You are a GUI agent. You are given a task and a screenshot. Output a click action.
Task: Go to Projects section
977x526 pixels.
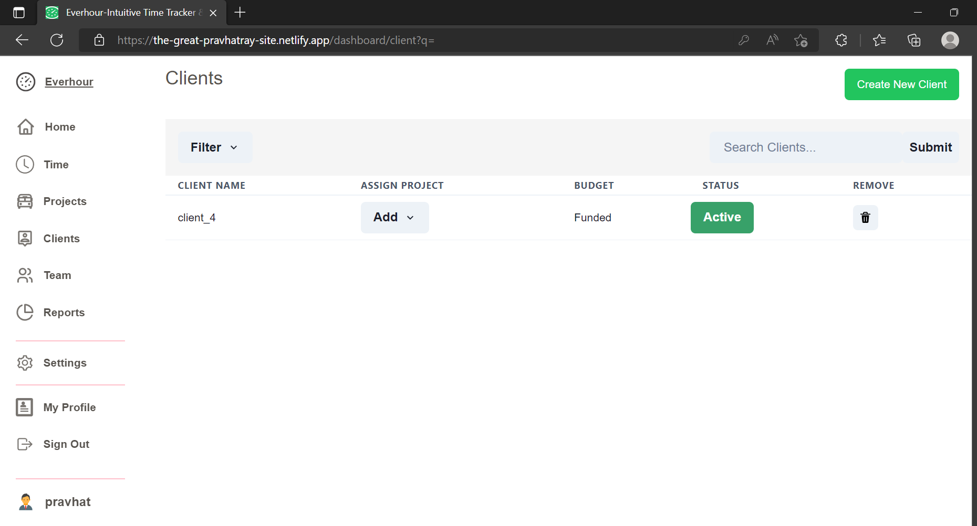coord(65,201)
